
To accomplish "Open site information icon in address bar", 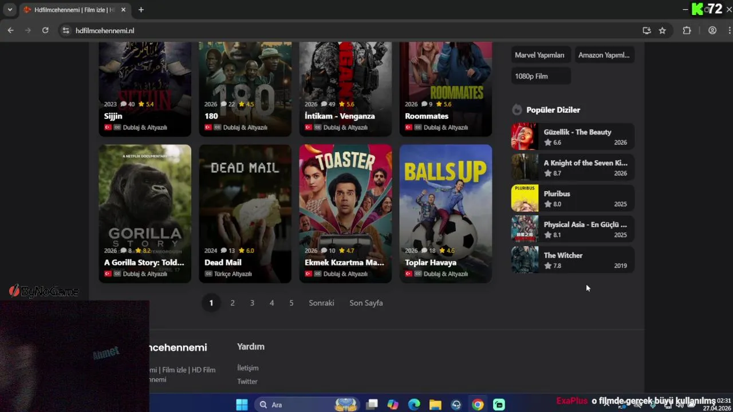I will point(65,30).
